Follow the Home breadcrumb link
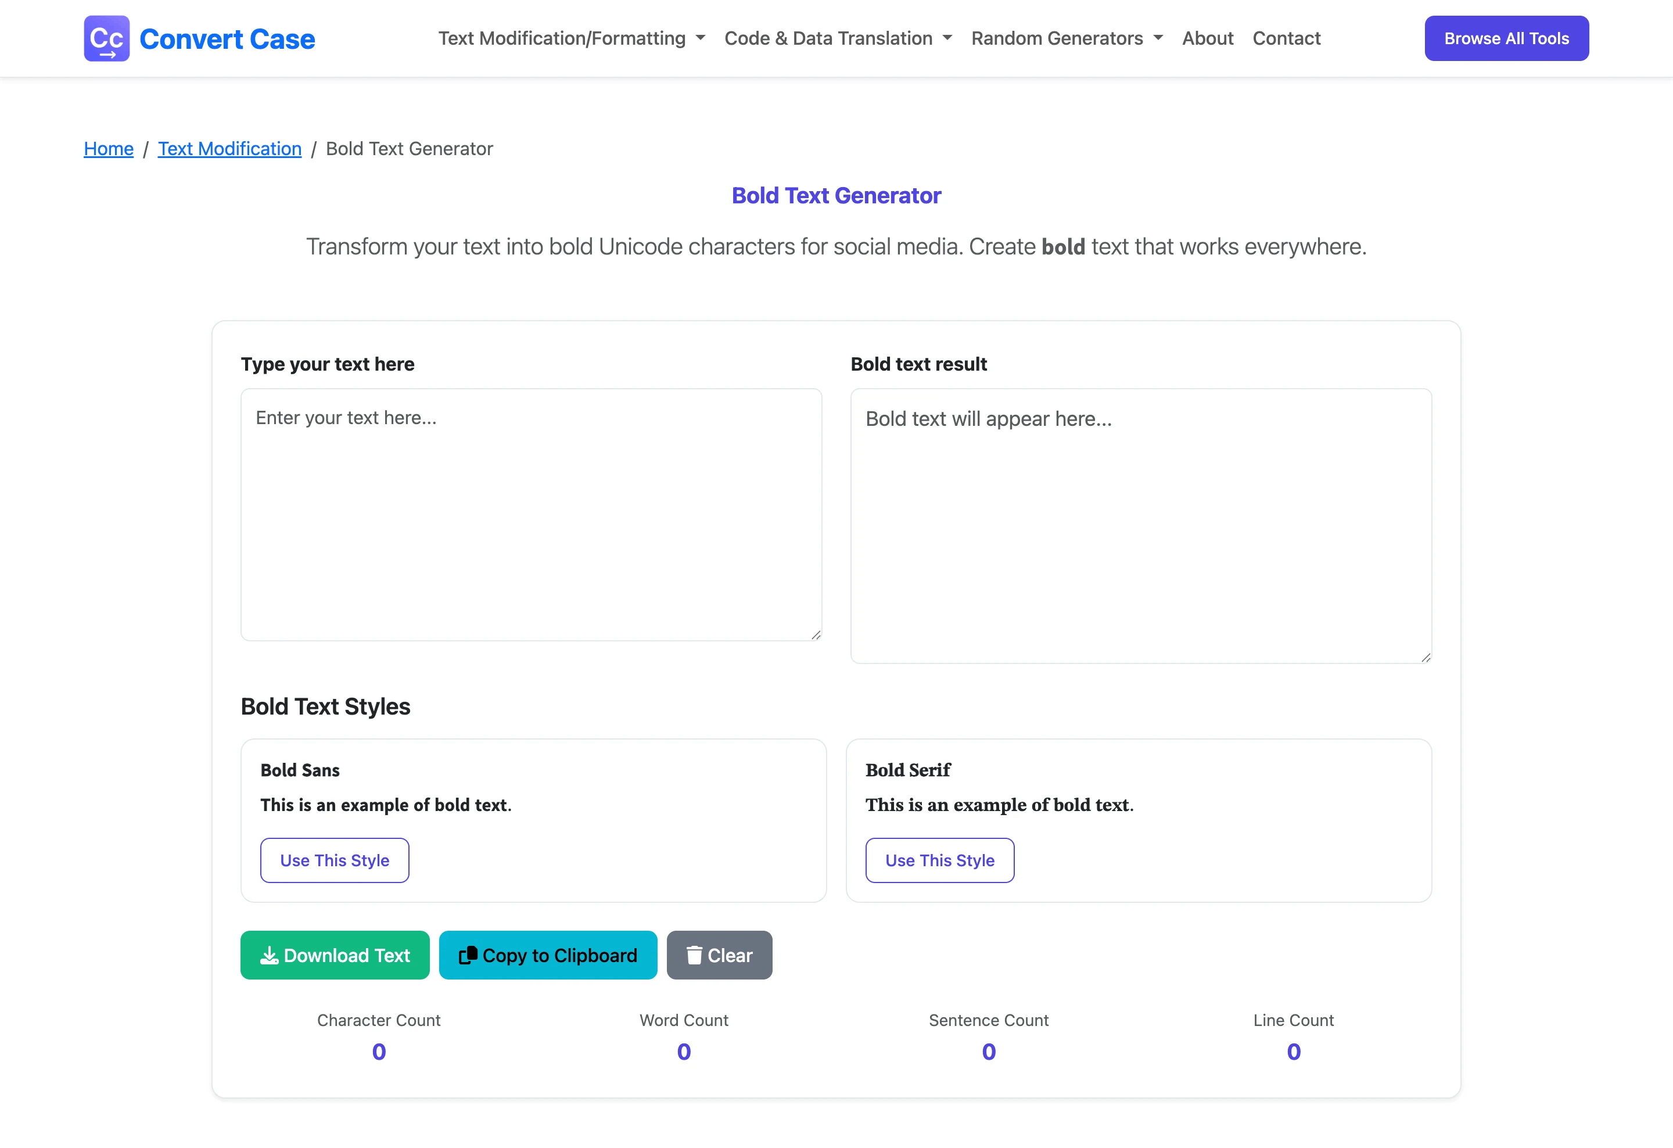 [109, 149]
